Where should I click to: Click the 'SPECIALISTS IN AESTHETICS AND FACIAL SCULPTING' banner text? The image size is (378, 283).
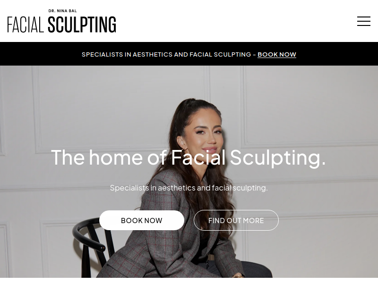[166, 54]
